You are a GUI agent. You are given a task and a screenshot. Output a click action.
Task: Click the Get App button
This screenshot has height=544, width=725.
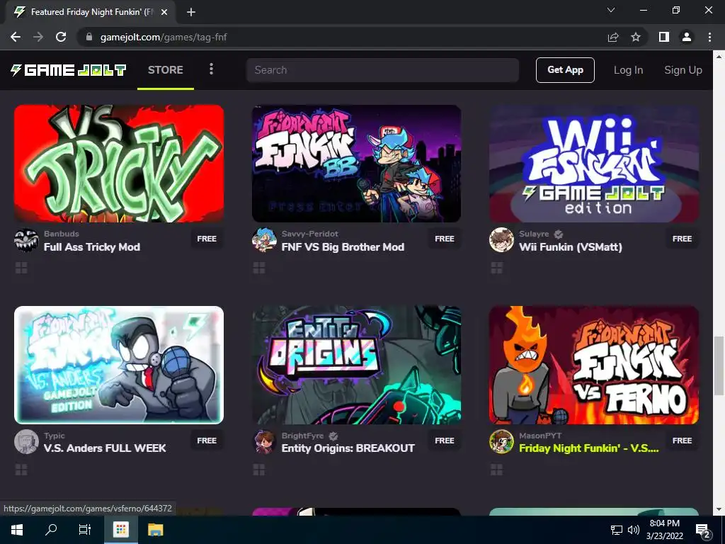pos(565,70)
